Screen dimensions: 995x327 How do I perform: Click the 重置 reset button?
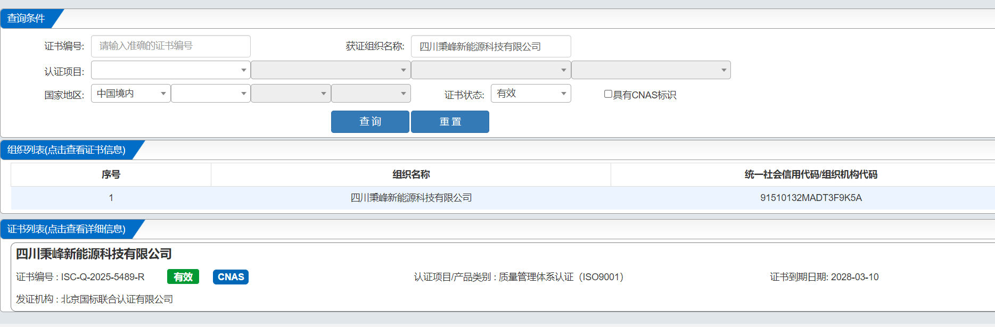[450, 122]
